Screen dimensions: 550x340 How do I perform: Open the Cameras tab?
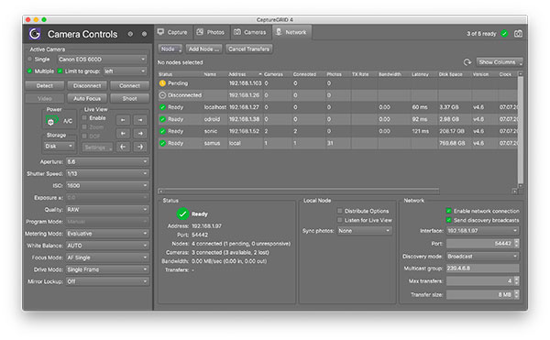250,32
